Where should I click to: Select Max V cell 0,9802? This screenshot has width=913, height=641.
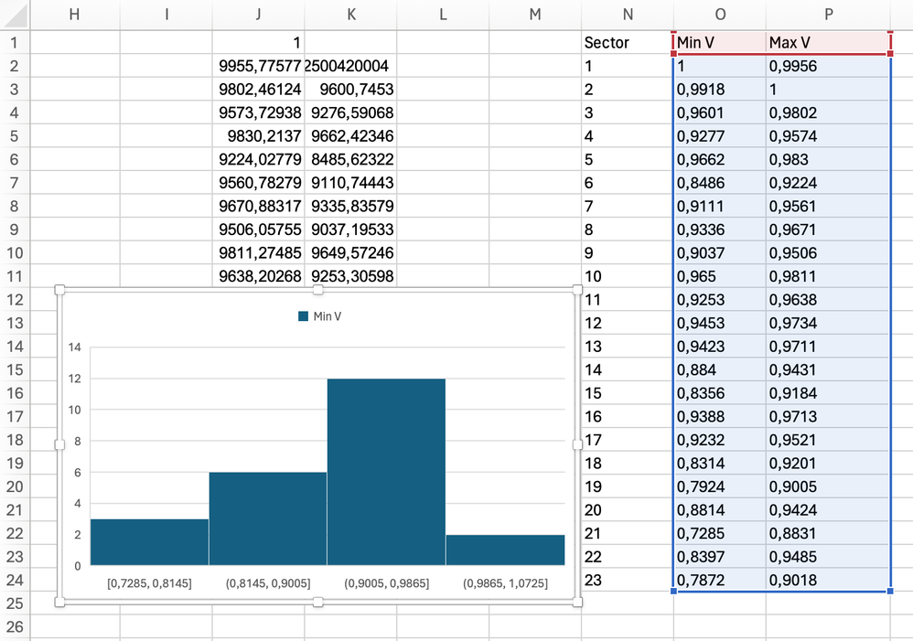tap(828, 112)
